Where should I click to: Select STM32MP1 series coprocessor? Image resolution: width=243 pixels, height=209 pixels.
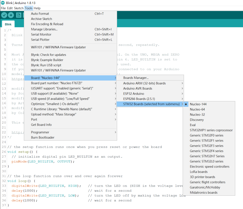point(209,130)
